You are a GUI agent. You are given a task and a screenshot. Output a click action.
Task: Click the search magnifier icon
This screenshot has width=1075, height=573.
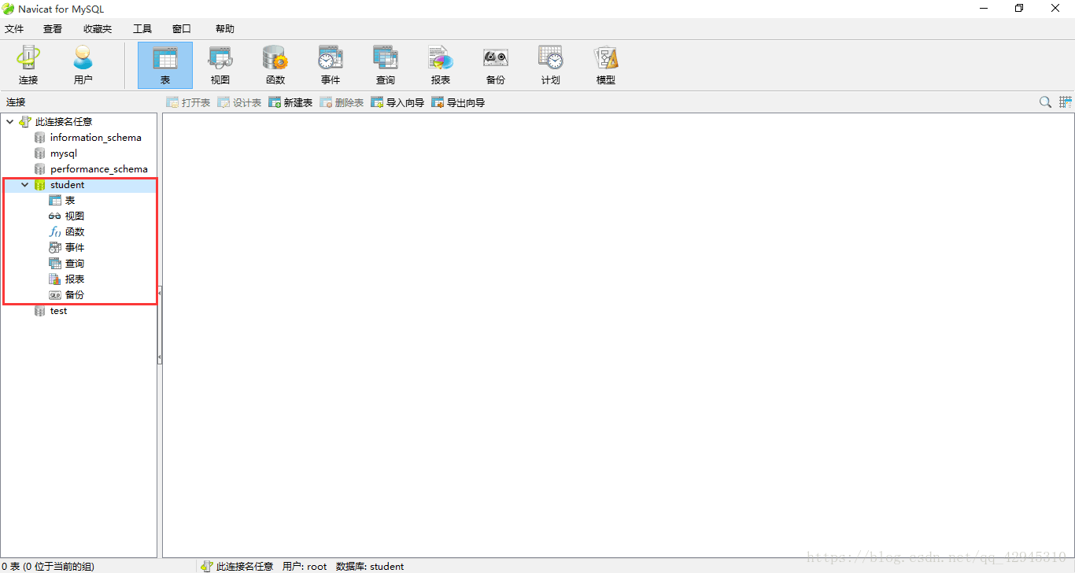(x=1045, y=102)
